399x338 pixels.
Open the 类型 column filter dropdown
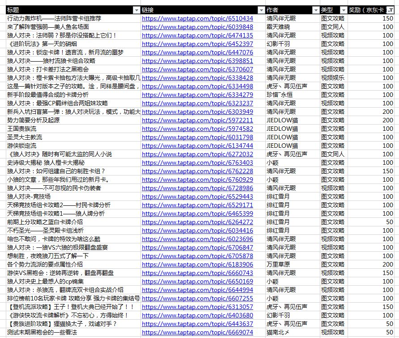coord(344,10)
